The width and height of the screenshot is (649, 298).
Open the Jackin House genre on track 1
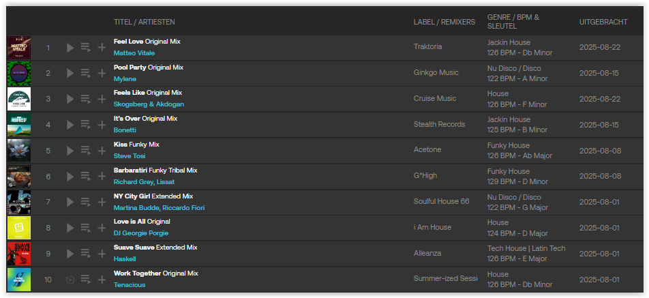[509, 42]
